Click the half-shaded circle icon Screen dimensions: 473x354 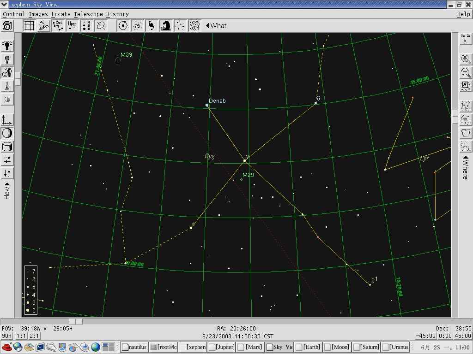7,100
